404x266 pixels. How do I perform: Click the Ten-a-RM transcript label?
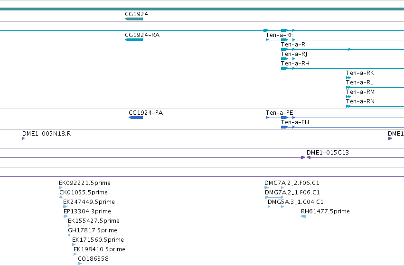point(360,92)
